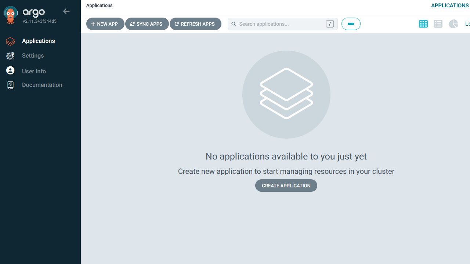Click the Documentation book icon
This screenshot has height=264, width=470.
10,85
